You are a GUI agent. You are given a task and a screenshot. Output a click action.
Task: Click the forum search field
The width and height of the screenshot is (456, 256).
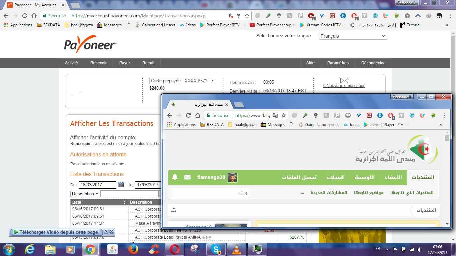coord(210,193)
